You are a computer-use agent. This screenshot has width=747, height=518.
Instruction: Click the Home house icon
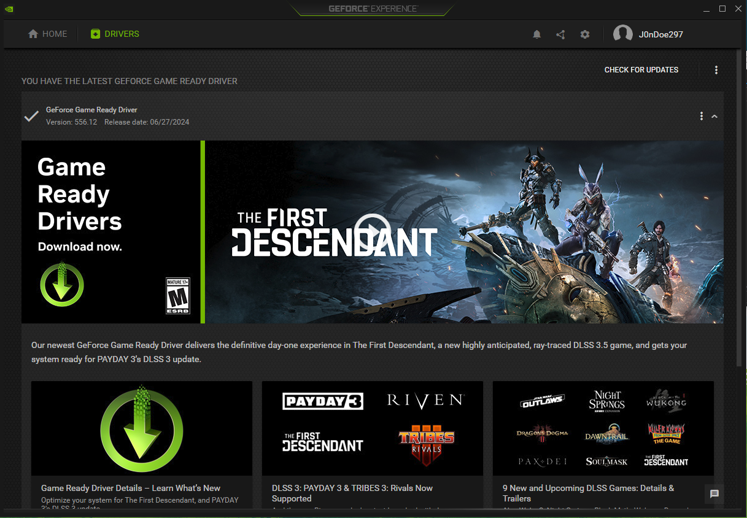click(x=33, y=34)
